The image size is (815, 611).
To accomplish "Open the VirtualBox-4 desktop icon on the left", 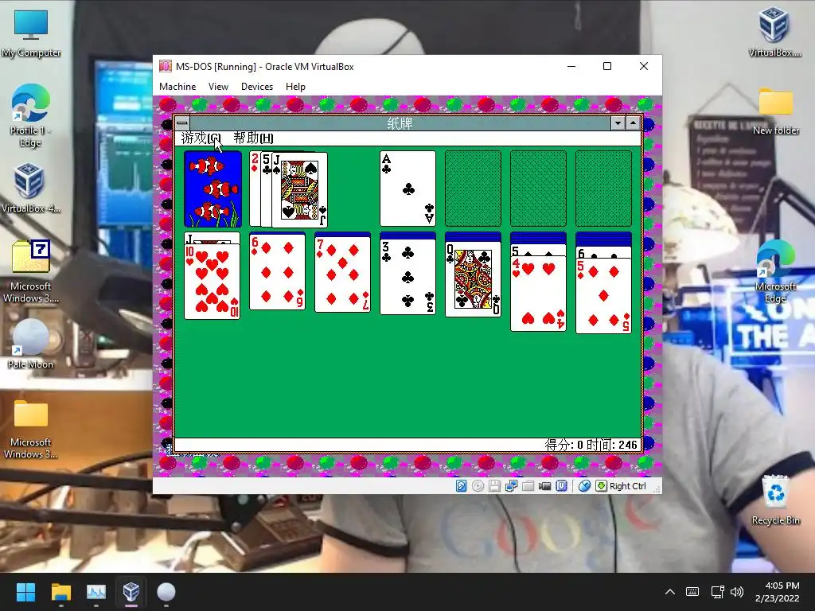I will point(31,188).
